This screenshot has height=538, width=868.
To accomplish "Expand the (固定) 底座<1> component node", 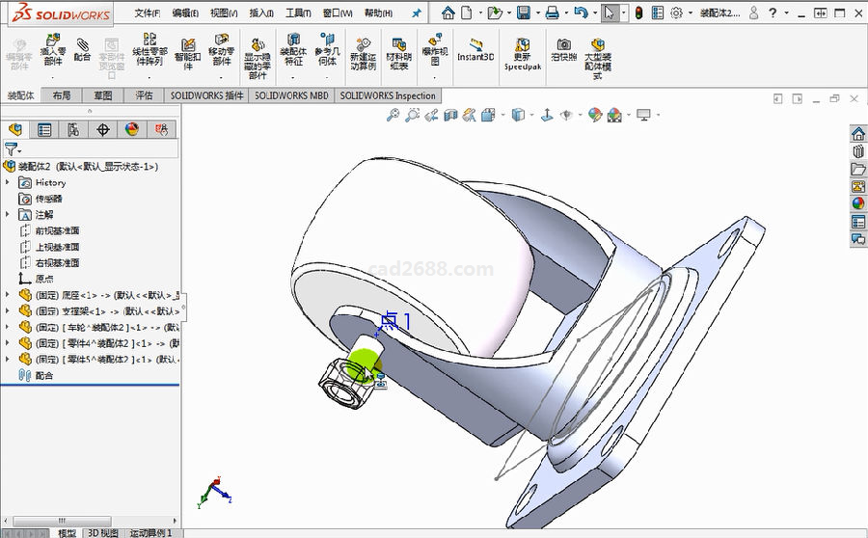I will tap(9, 295).
